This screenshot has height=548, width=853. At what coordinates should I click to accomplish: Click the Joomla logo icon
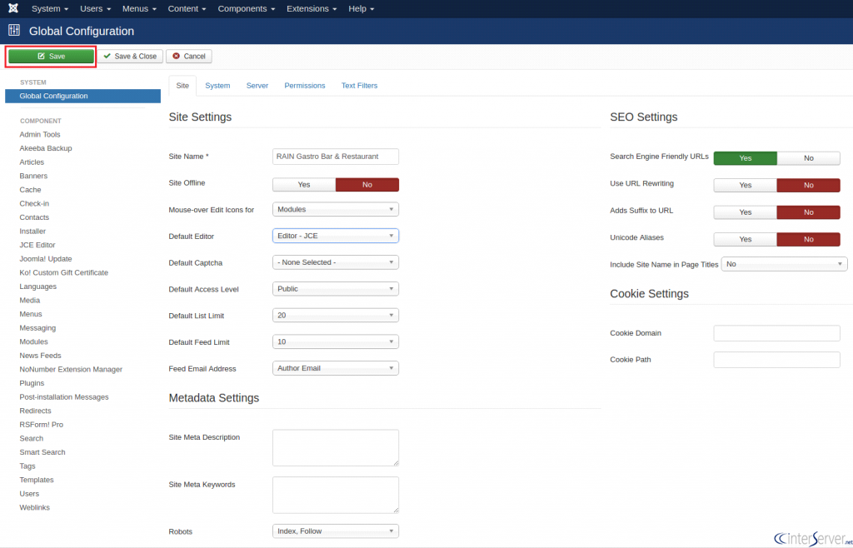click(x=13, y=8)
